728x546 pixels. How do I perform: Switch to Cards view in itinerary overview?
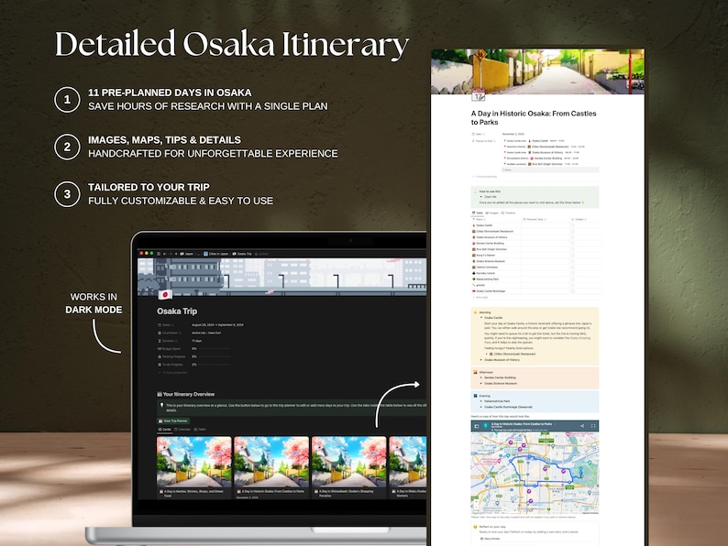(x=164, y=430)
